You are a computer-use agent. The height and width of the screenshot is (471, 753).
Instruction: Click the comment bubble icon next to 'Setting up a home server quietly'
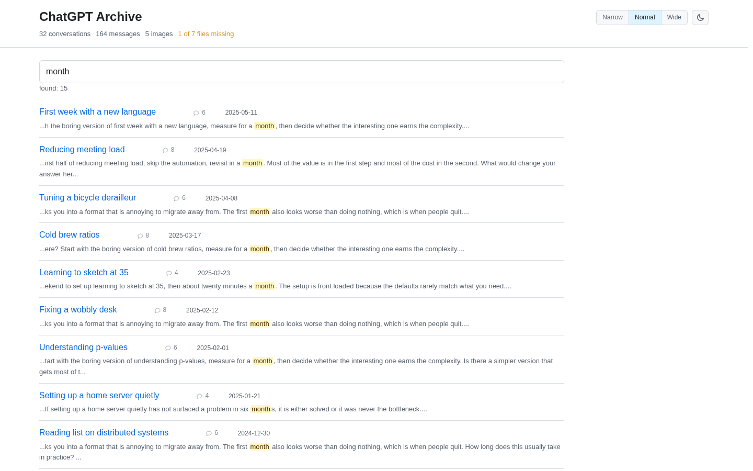pos(199,396)
